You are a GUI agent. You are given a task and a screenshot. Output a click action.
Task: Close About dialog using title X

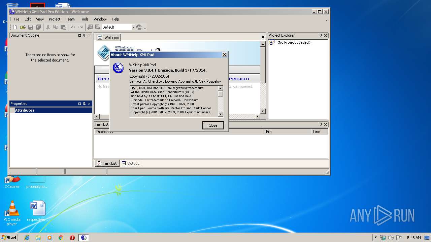(225, 55)
